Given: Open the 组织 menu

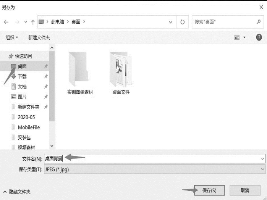Looking at the screenshot, I should point(12,37).
